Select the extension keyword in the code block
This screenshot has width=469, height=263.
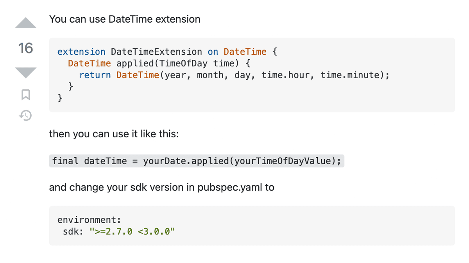pyautogui.click(x=81, y=52)
